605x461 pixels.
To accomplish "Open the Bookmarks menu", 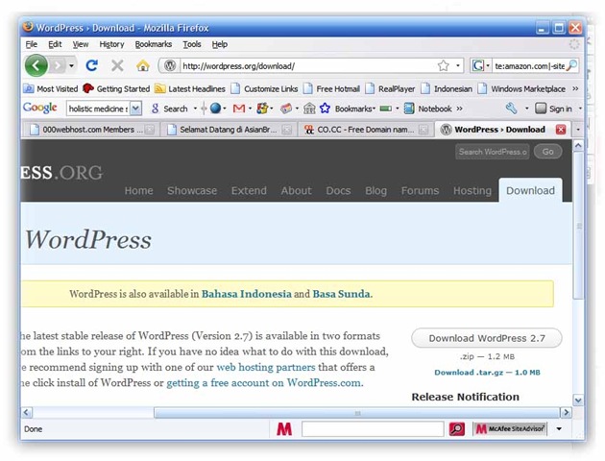I will coord(154,44).
